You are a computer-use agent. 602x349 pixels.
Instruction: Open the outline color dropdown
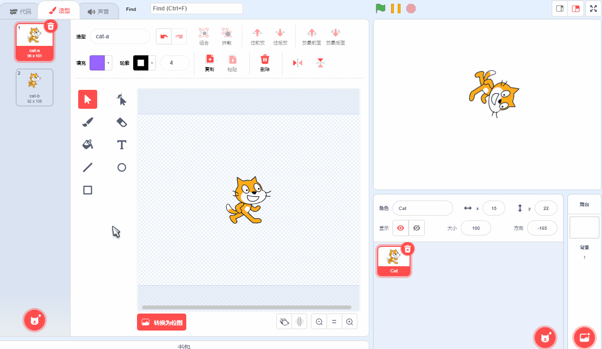(x=152, y=62)
